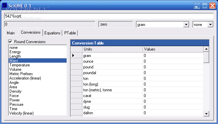Select Pressure in the category list

tap(38, 104)
